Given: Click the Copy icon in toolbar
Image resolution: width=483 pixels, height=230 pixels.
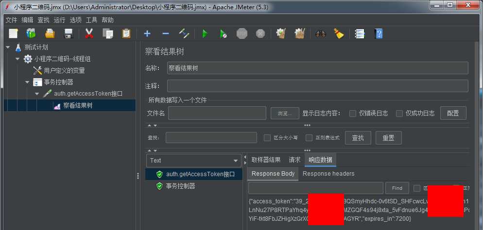Looking at the screenshot, I should pyautogui.click(x=108, y=33).
